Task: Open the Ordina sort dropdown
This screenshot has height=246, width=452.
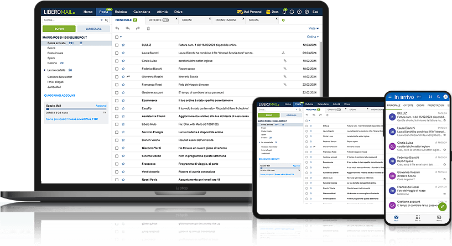Action: (x=313, y=36)
